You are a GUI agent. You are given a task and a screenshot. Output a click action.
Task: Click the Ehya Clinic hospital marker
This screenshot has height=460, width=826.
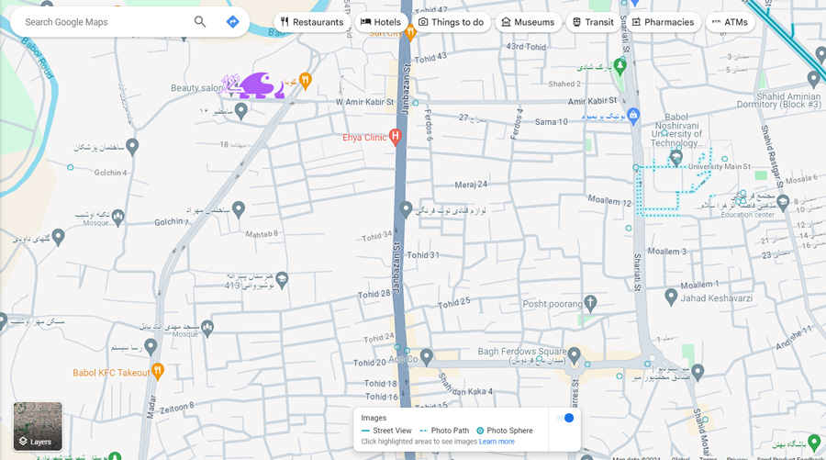(395, 137)
